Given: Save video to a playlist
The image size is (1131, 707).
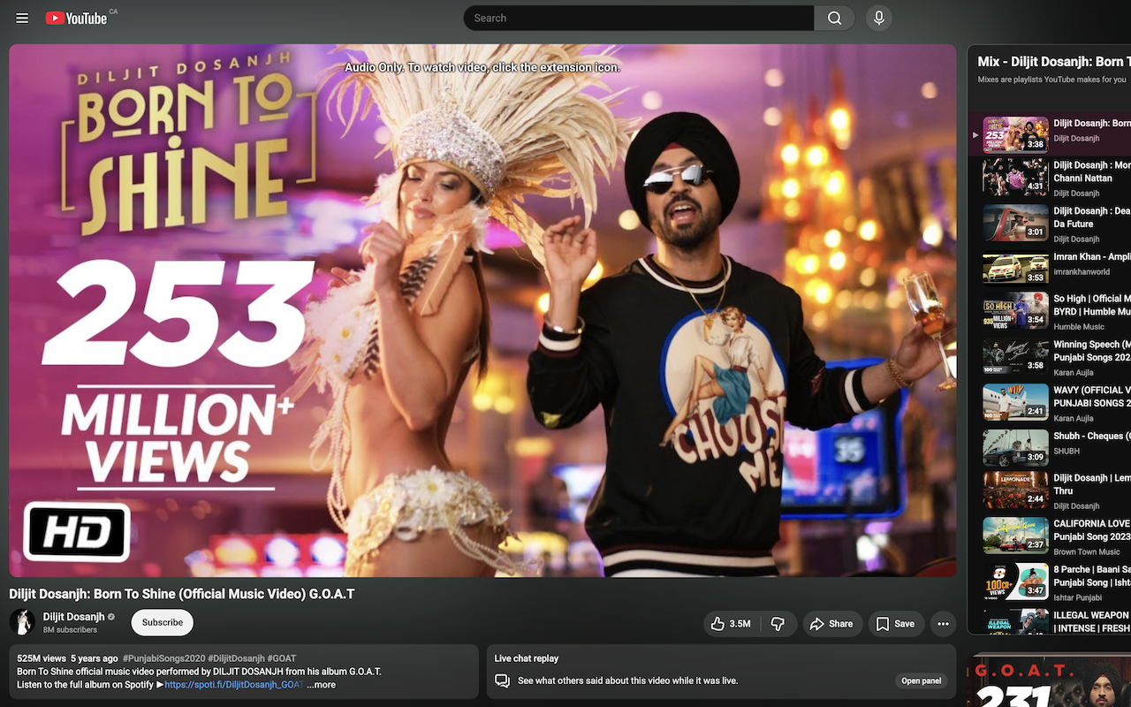Looking at the screenshot, I should [x=896, y=624].
